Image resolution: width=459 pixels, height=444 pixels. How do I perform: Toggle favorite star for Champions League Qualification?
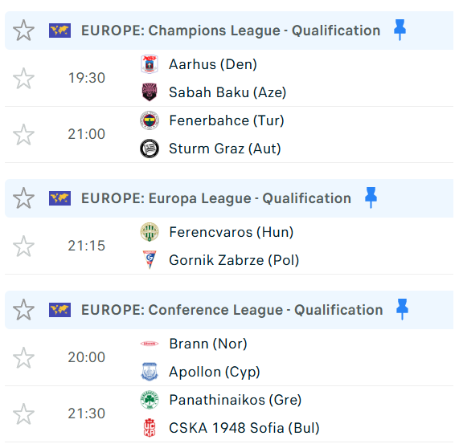[x=23, y=30]
